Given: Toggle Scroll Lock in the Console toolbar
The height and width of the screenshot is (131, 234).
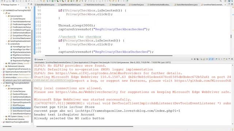Looking at the screenshot, I should coord(204,59).
